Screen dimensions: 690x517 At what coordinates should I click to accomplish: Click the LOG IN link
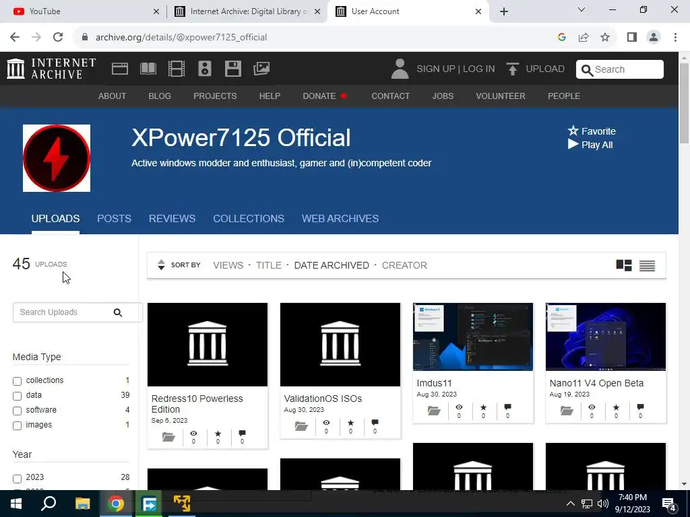pos(479,69)
